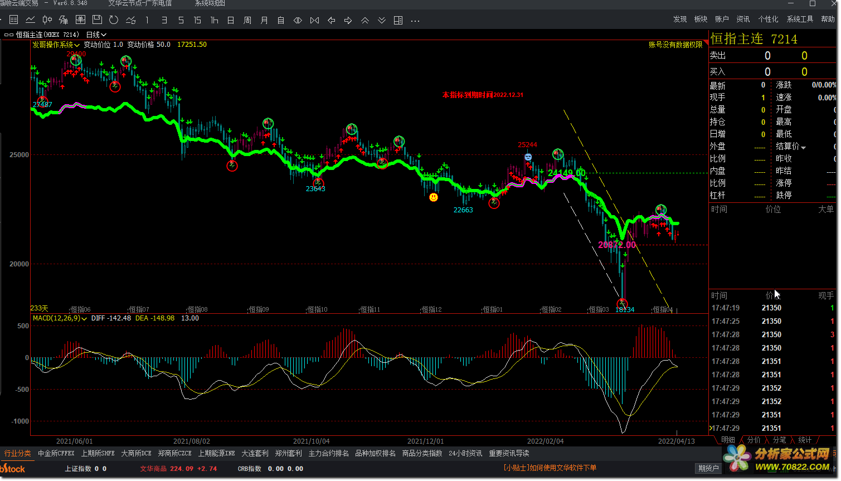
Task: Open the quote list table icon
Action: tap(14, 20)
